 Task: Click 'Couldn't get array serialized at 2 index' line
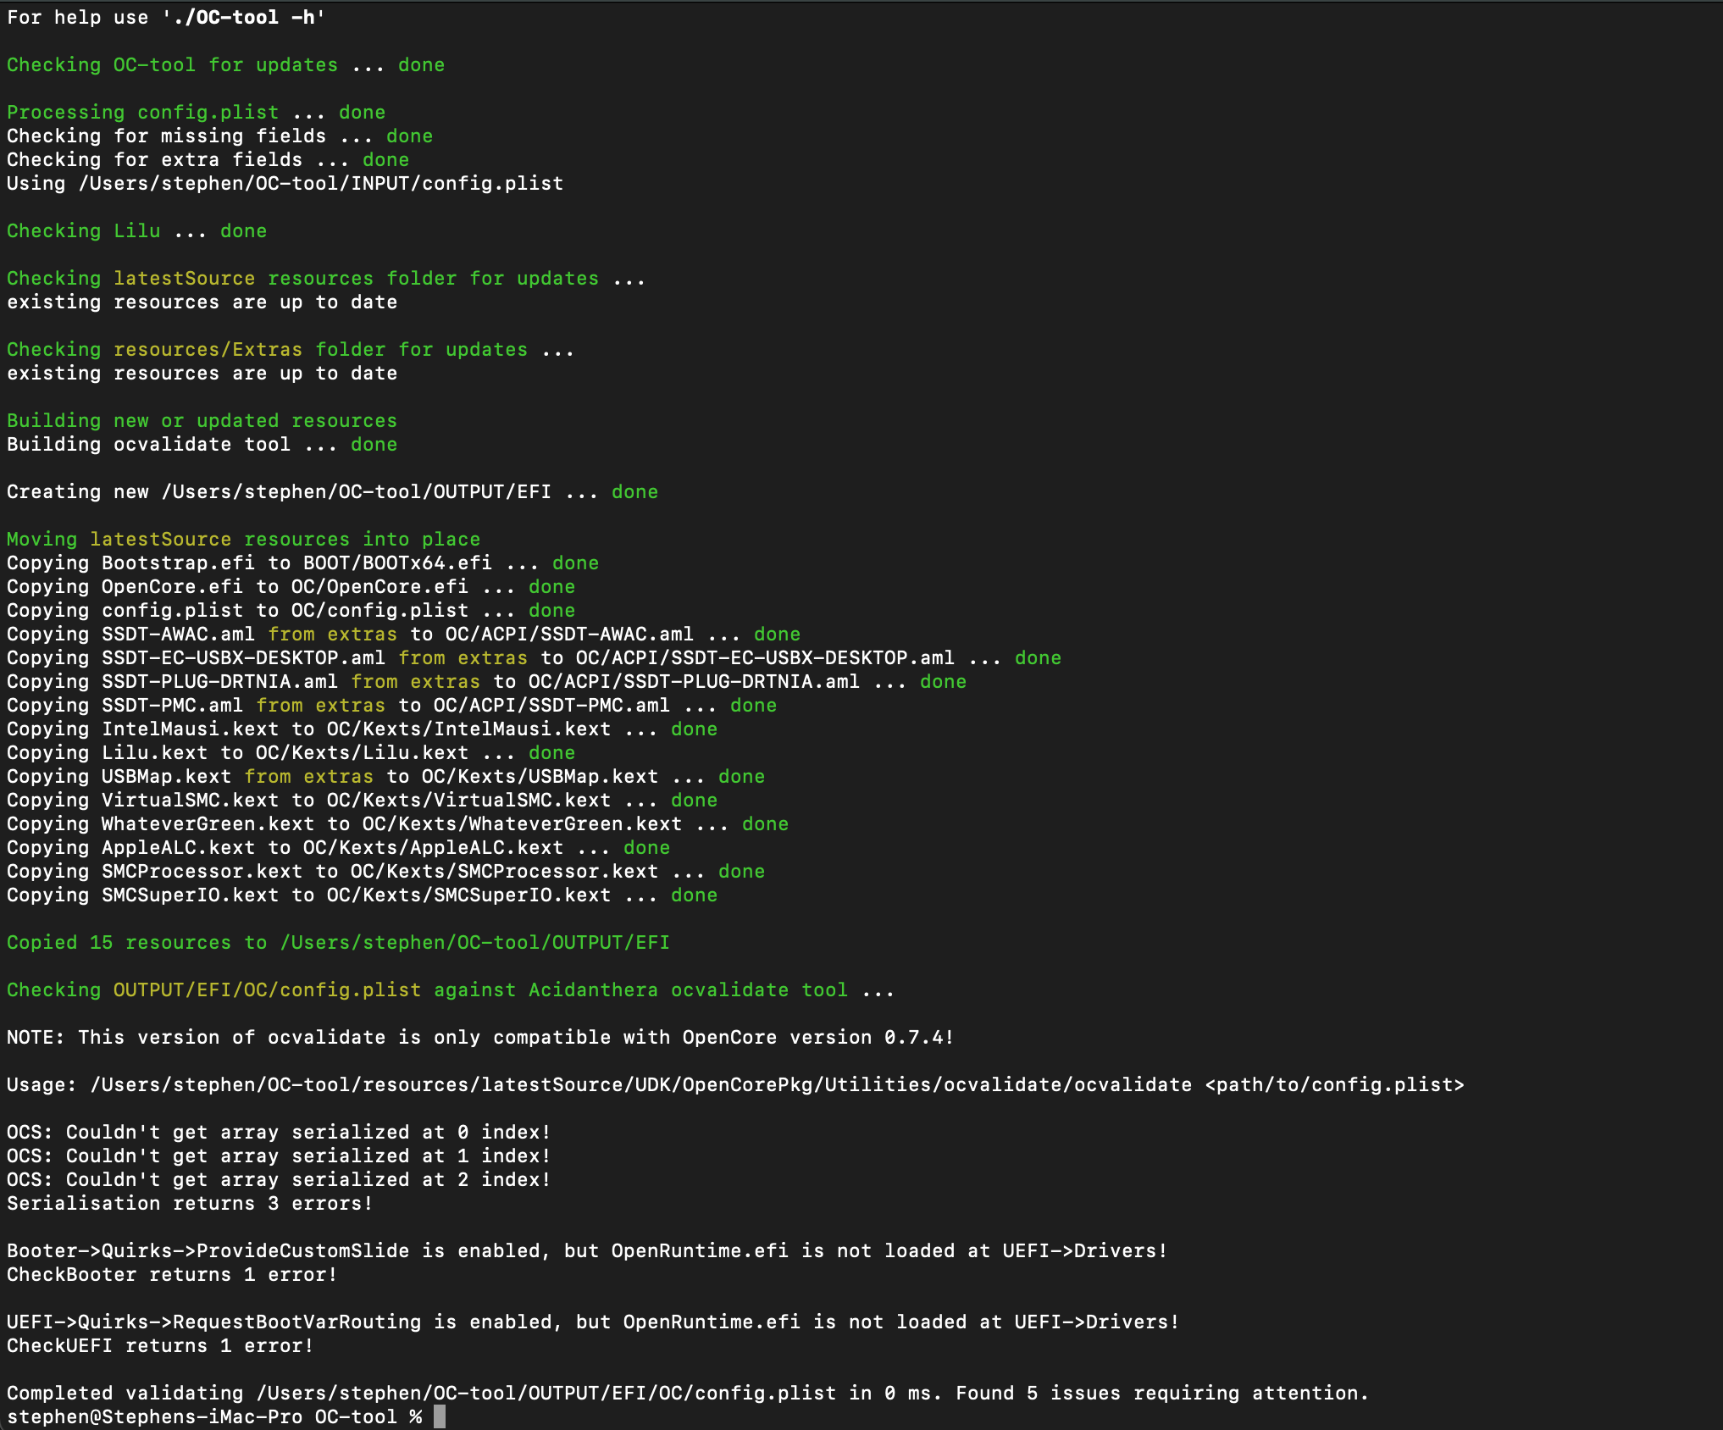tap(279, 1179)
